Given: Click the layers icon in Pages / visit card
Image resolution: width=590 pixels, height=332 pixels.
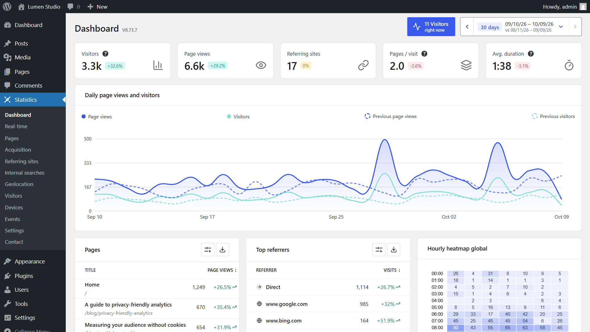Looking at the screenshot, I should click(x=466, y=65).
